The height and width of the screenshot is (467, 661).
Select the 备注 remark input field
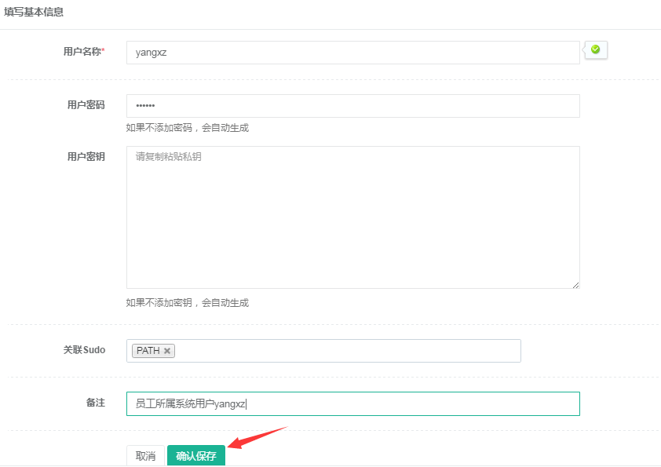(x=353, y=403)
